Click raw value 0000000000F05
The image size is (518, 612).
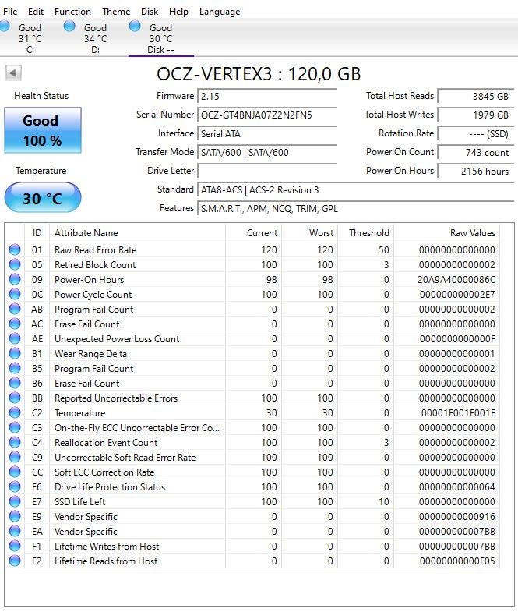[457, 561]
